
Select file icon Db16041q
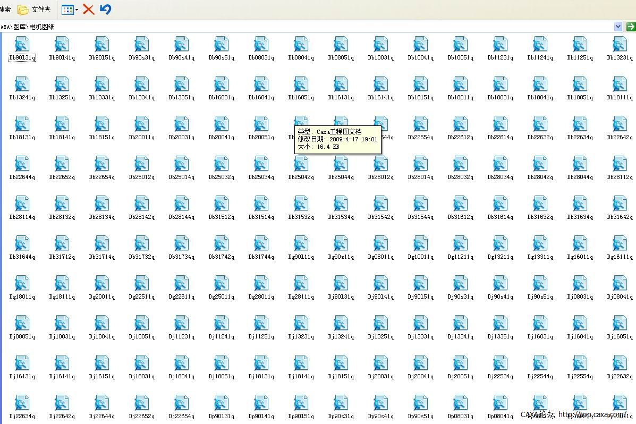click(x=261, y=83)
